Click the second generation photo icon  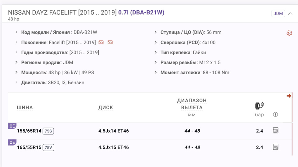110,42
